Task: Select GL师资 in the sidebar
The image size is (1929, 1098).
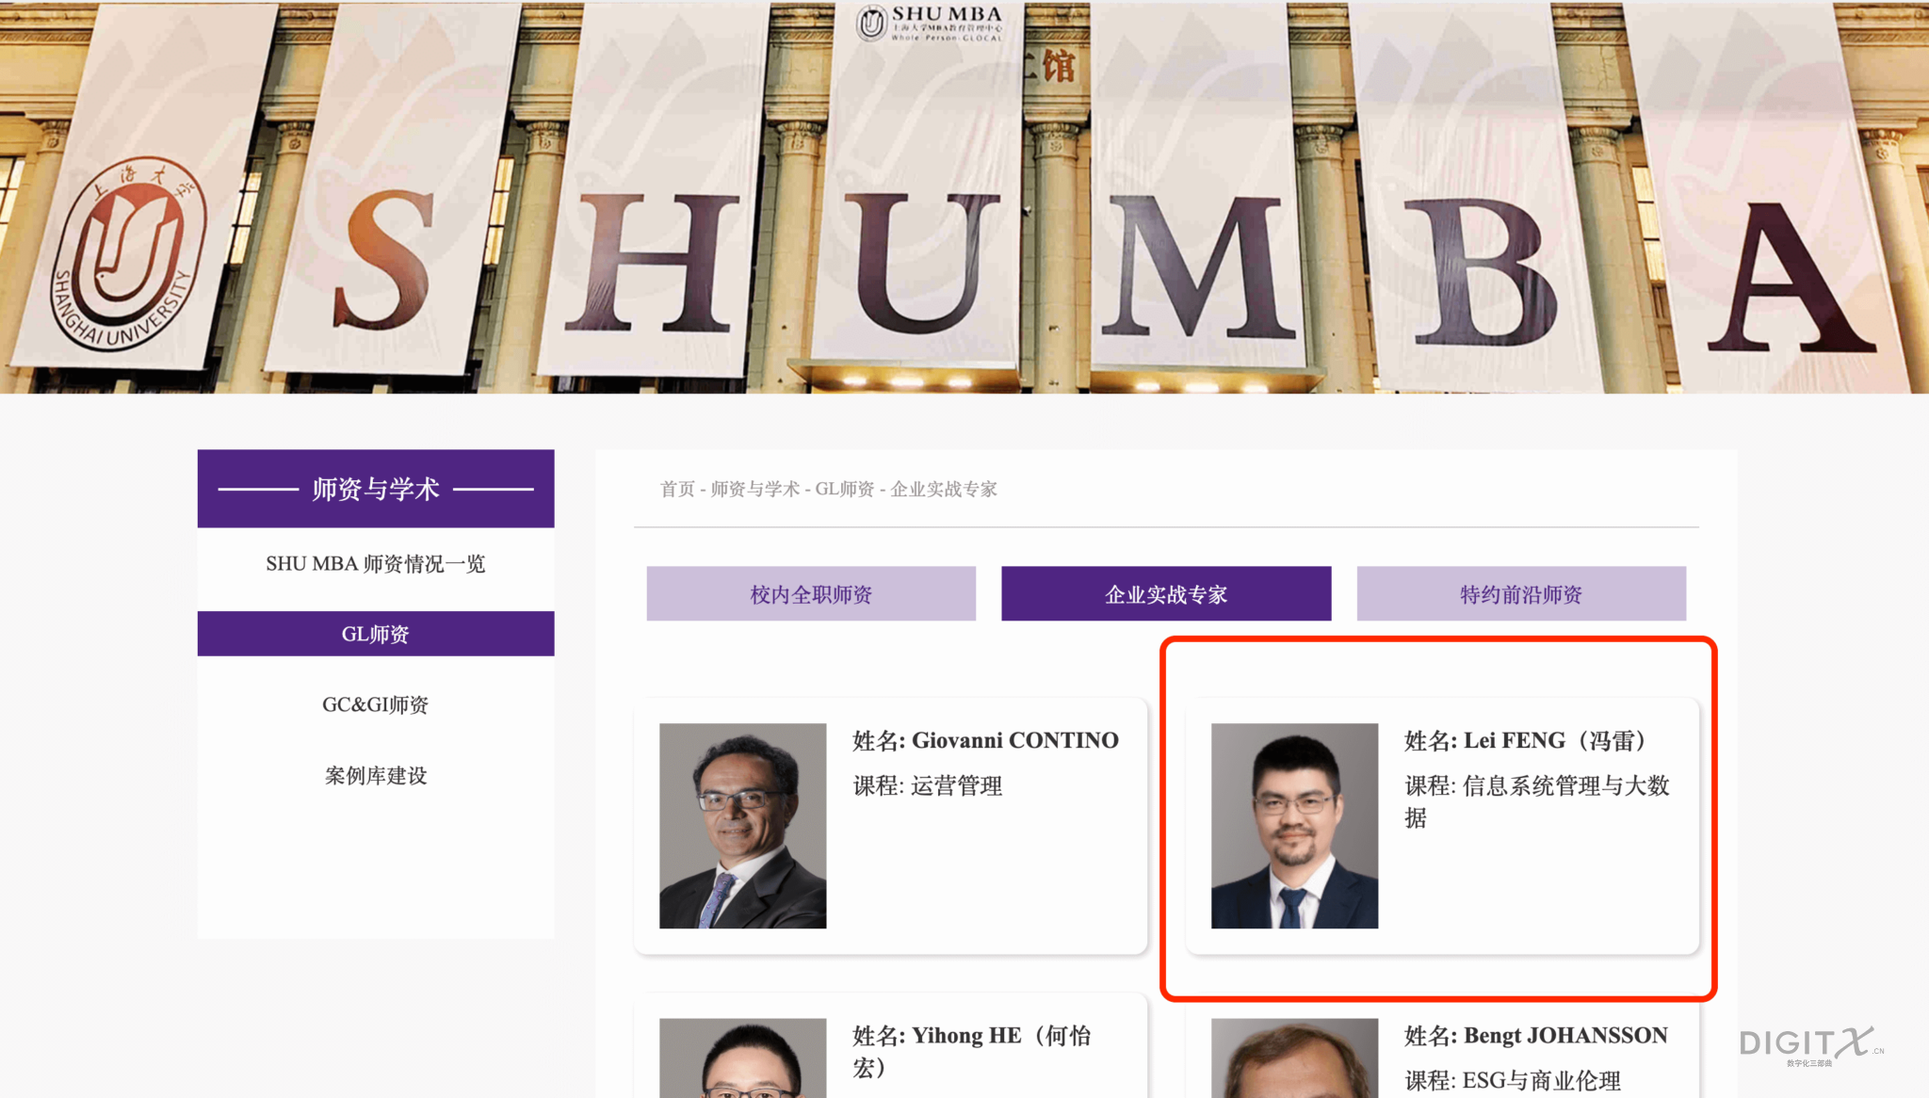Action: pos(375,634)
